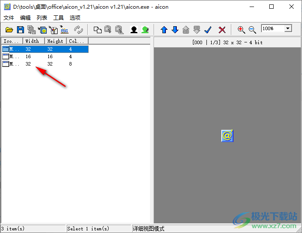Click the Select 1 item(s) status text
Image resolution: width=302 pixels, height=233 pixels.
(88, 229)
